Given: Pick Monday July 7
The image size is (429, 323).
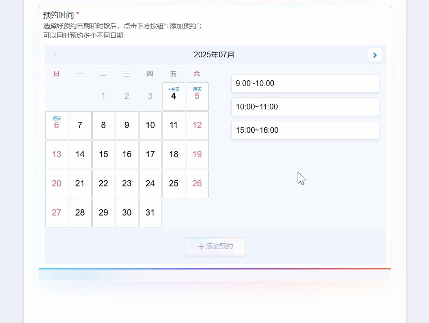Looking at the screenshot, I should tap(80, 126).
